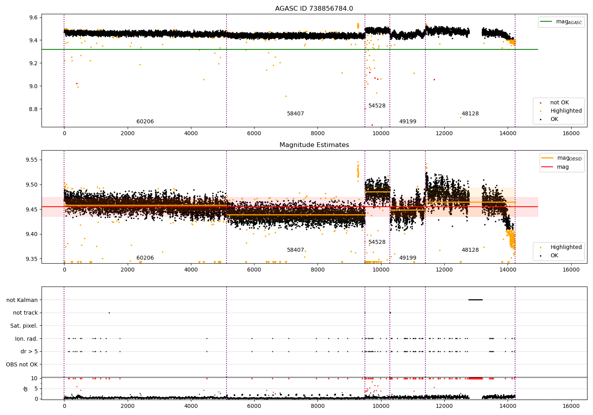
Task: Click the 9.0 y-axis tick in the top plot
Action: (x=34, y=86)
